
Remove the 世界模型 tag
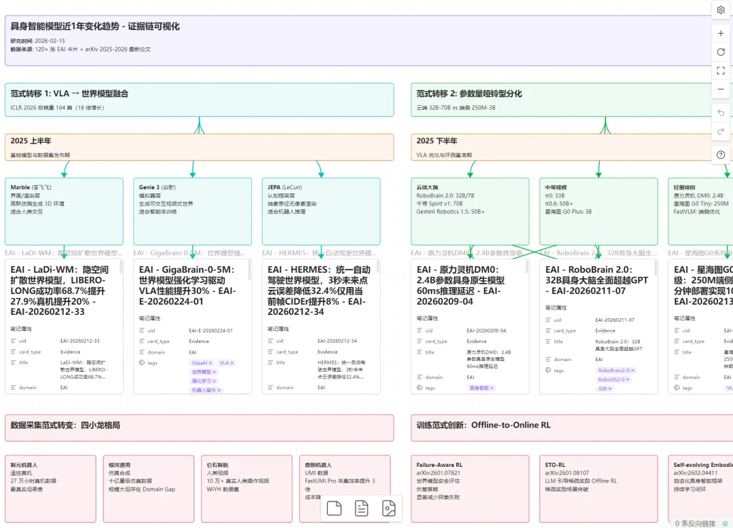pos(214,372)
